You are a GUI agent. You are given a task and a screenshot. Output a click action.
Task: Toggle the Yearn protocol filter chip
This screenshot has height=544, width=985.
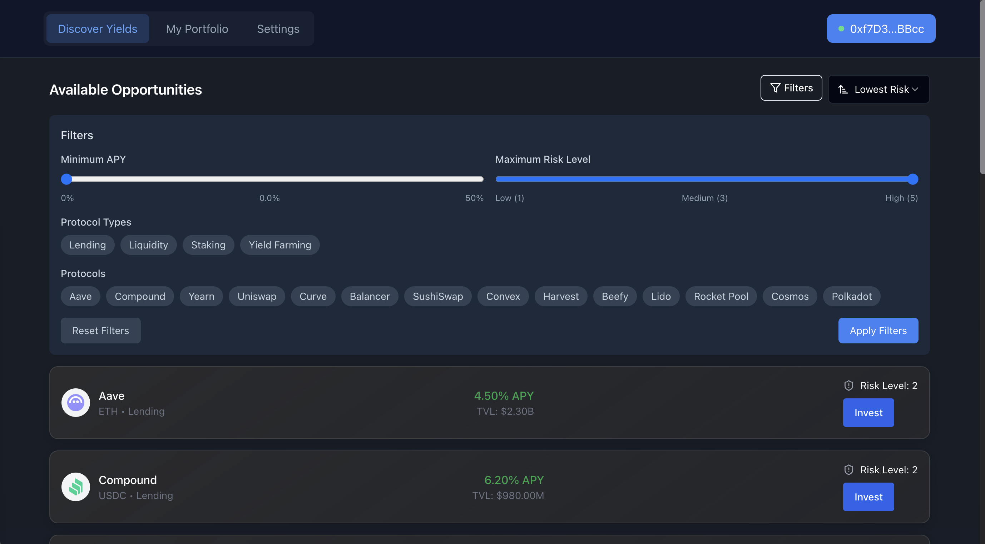click(201, 296)
